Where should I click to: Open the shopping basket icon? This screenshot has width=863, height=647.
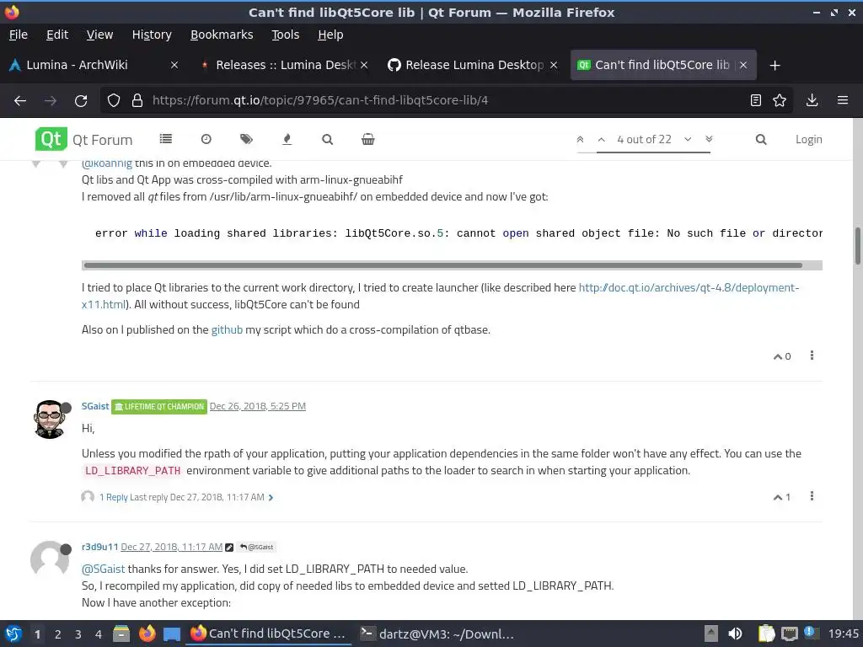pyautogui.click(x=368, y=139)
